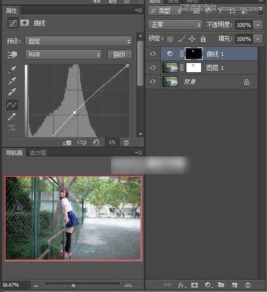Click the navigator zoom slider handle
Image resolution: width=267 pixels, height=292 pixels.
(73, 285)
